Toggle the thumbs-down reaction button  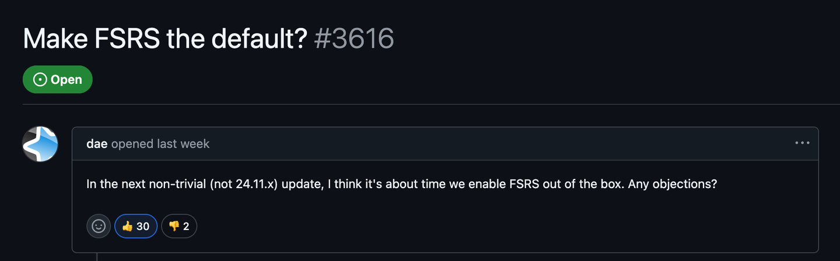pos(178,226)
